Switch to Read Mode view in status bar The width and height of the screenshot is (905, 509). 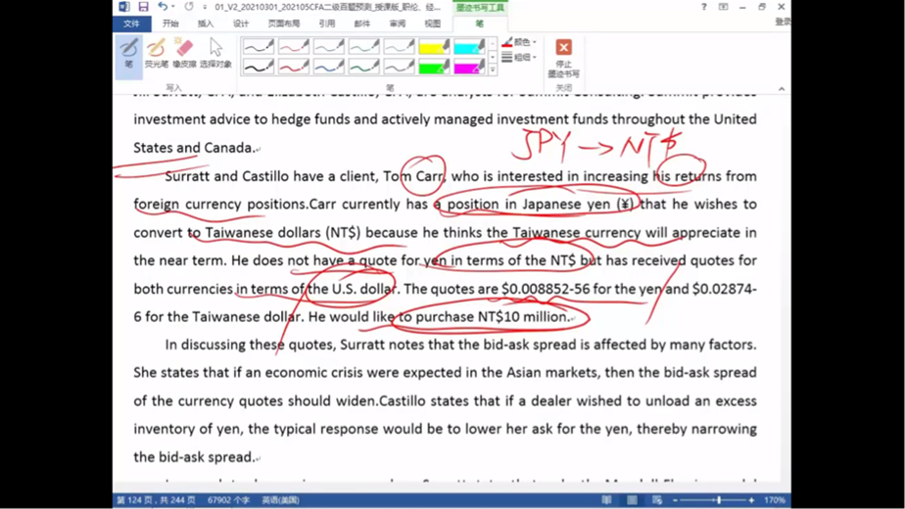(x=606, y=500)
